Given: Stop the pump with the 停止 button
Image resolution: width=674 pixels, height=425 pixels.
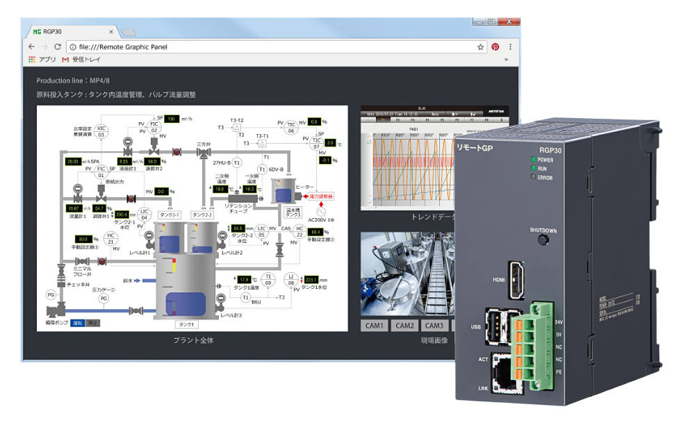Looking at the screenshot, I should pyautogui.click(x=93, y=323).
